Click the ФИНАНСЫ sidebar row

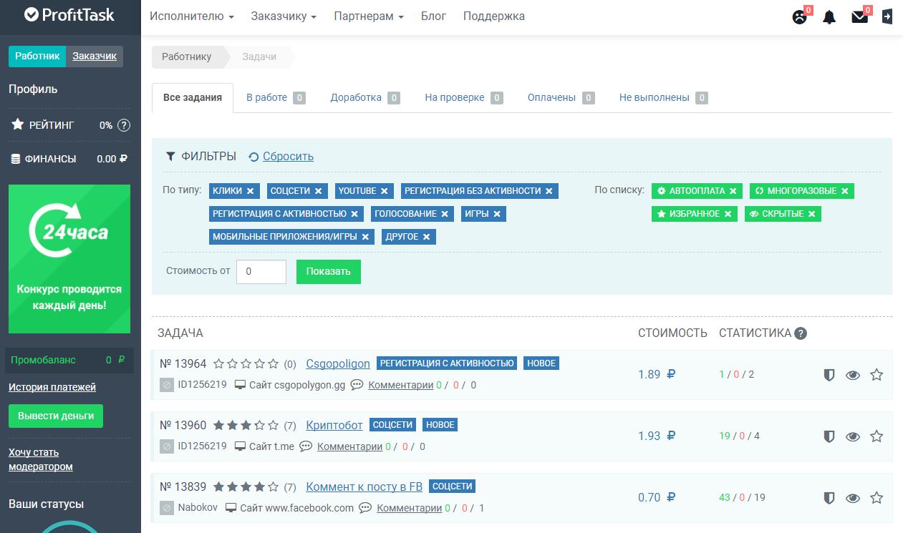coord(69,159)
